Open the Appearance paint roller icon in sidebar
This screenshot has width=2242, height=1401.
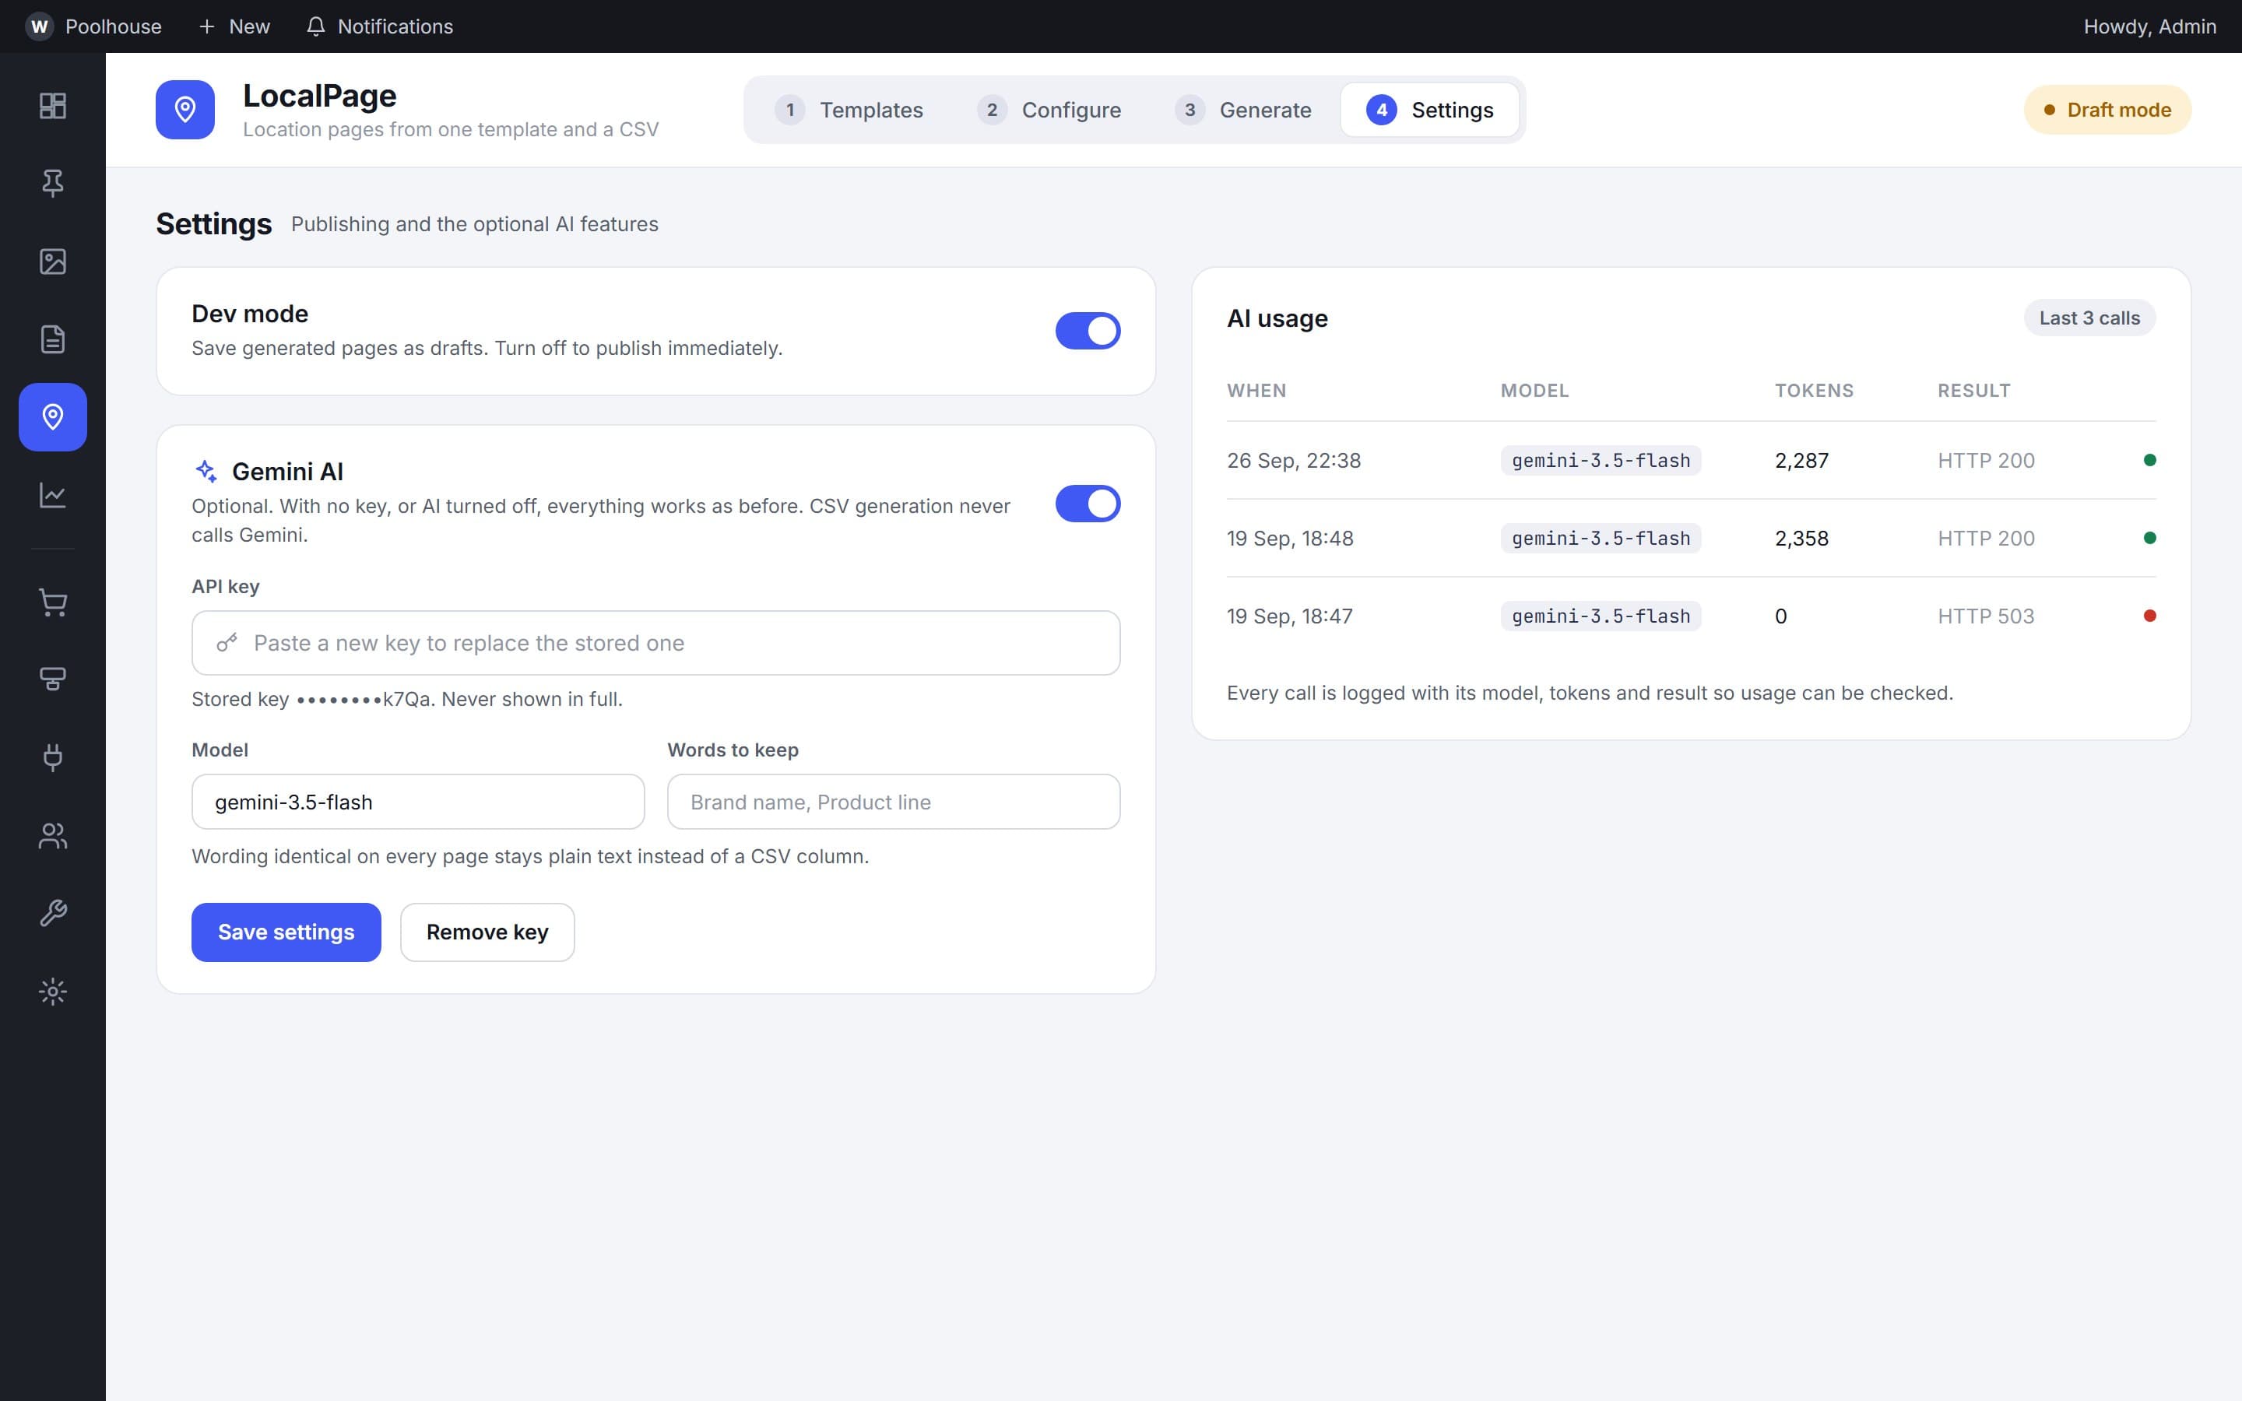tap(53, 680)
